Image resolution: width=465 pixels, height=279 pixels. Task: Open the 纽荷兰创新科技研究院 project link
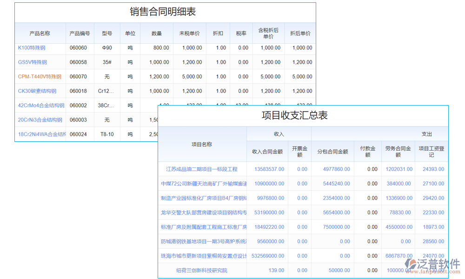202,270
